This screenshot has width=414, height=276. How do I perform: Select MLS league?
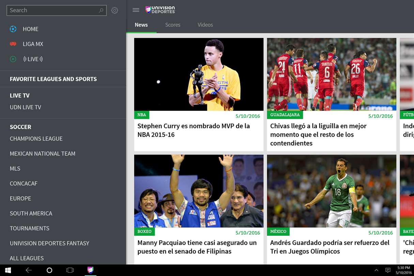pyautogui.click(x=15, y=169)
